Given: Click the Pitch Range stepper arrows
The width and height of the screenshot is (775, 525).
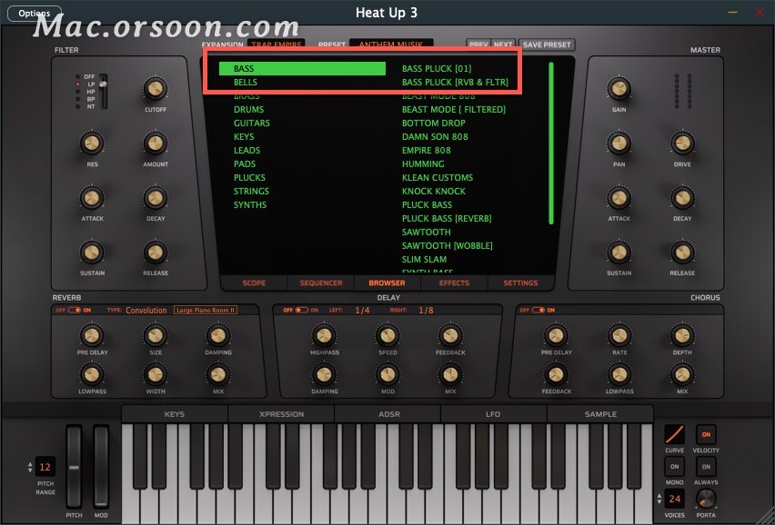Looking at the screenshot, I should tap(30, 467).
